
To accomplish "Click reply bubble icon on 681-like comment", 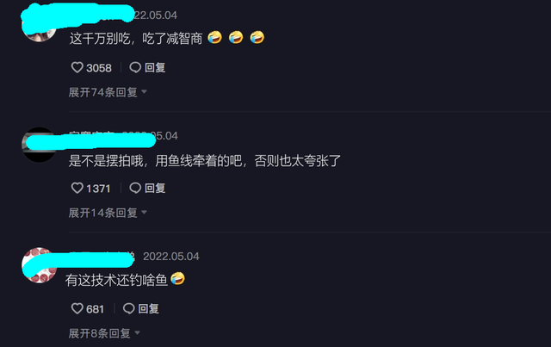I will point(128,308).
